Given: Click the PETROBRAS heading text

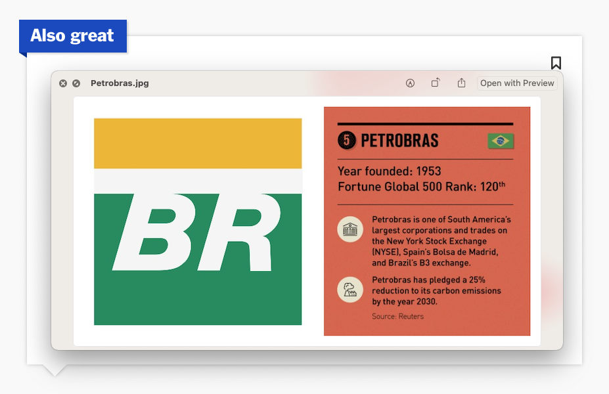Looking at the screenshot, I should pos(399,141).
